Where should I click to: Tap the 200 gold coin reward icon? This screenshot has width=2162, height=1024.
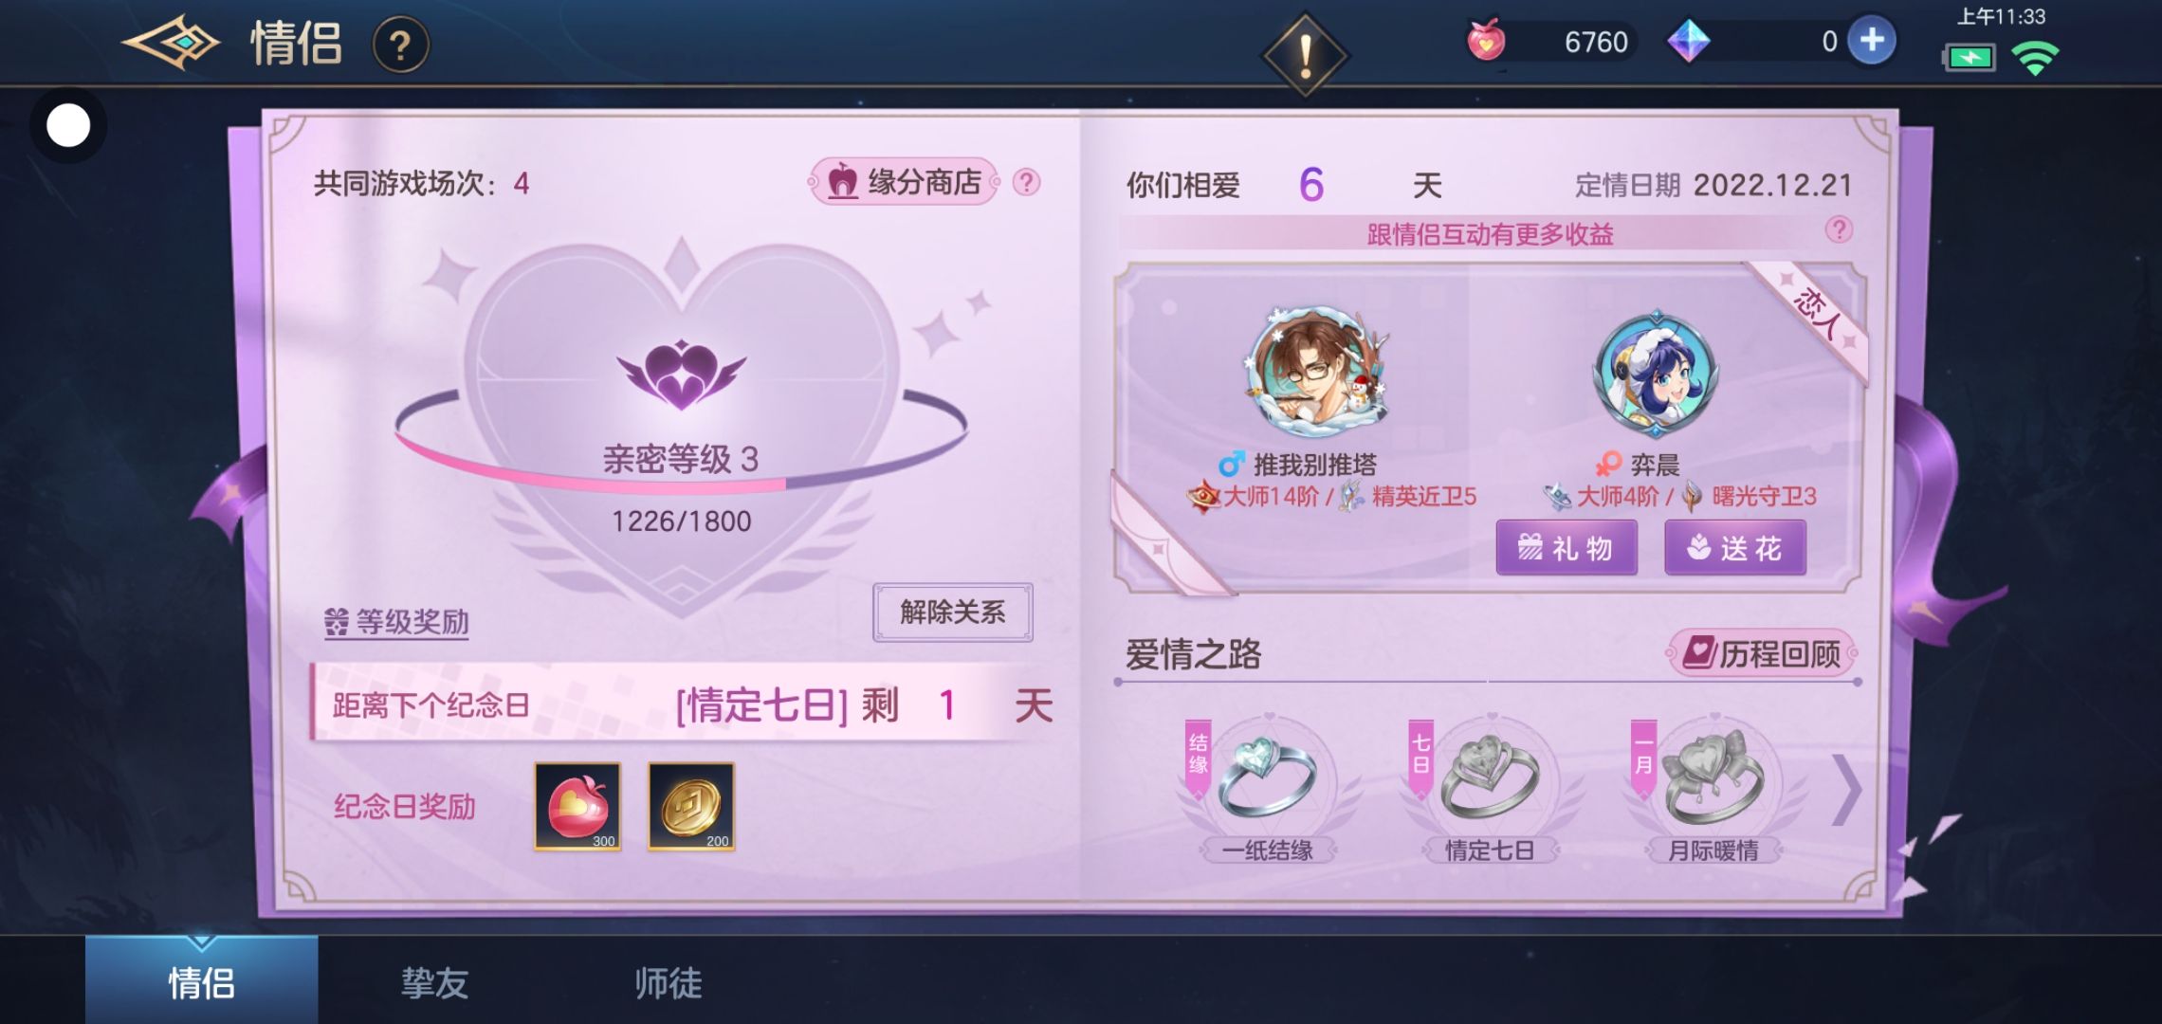(691, 806)
